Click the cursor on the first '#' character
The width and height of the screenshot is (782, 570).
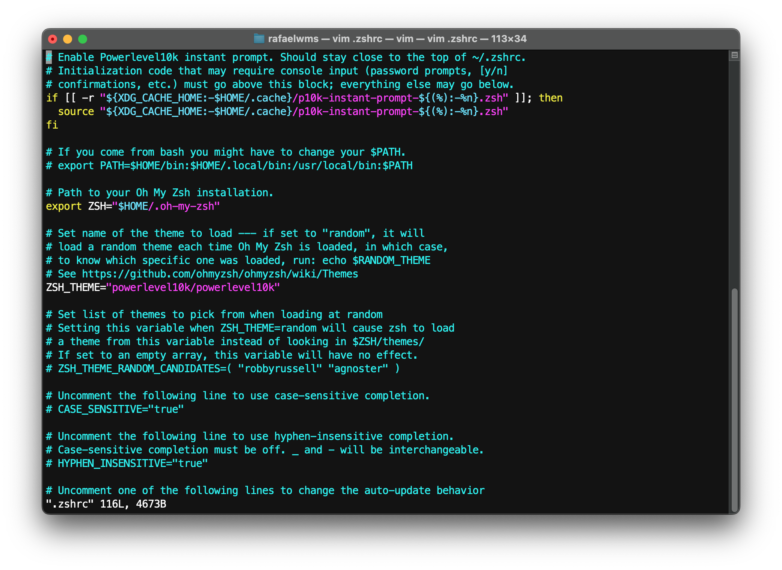[49, 57]
